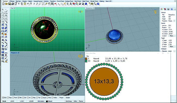Select the blue Box solid tool
Image resolution: width=177 pixels, height=103 pixels.
point(3,28)
